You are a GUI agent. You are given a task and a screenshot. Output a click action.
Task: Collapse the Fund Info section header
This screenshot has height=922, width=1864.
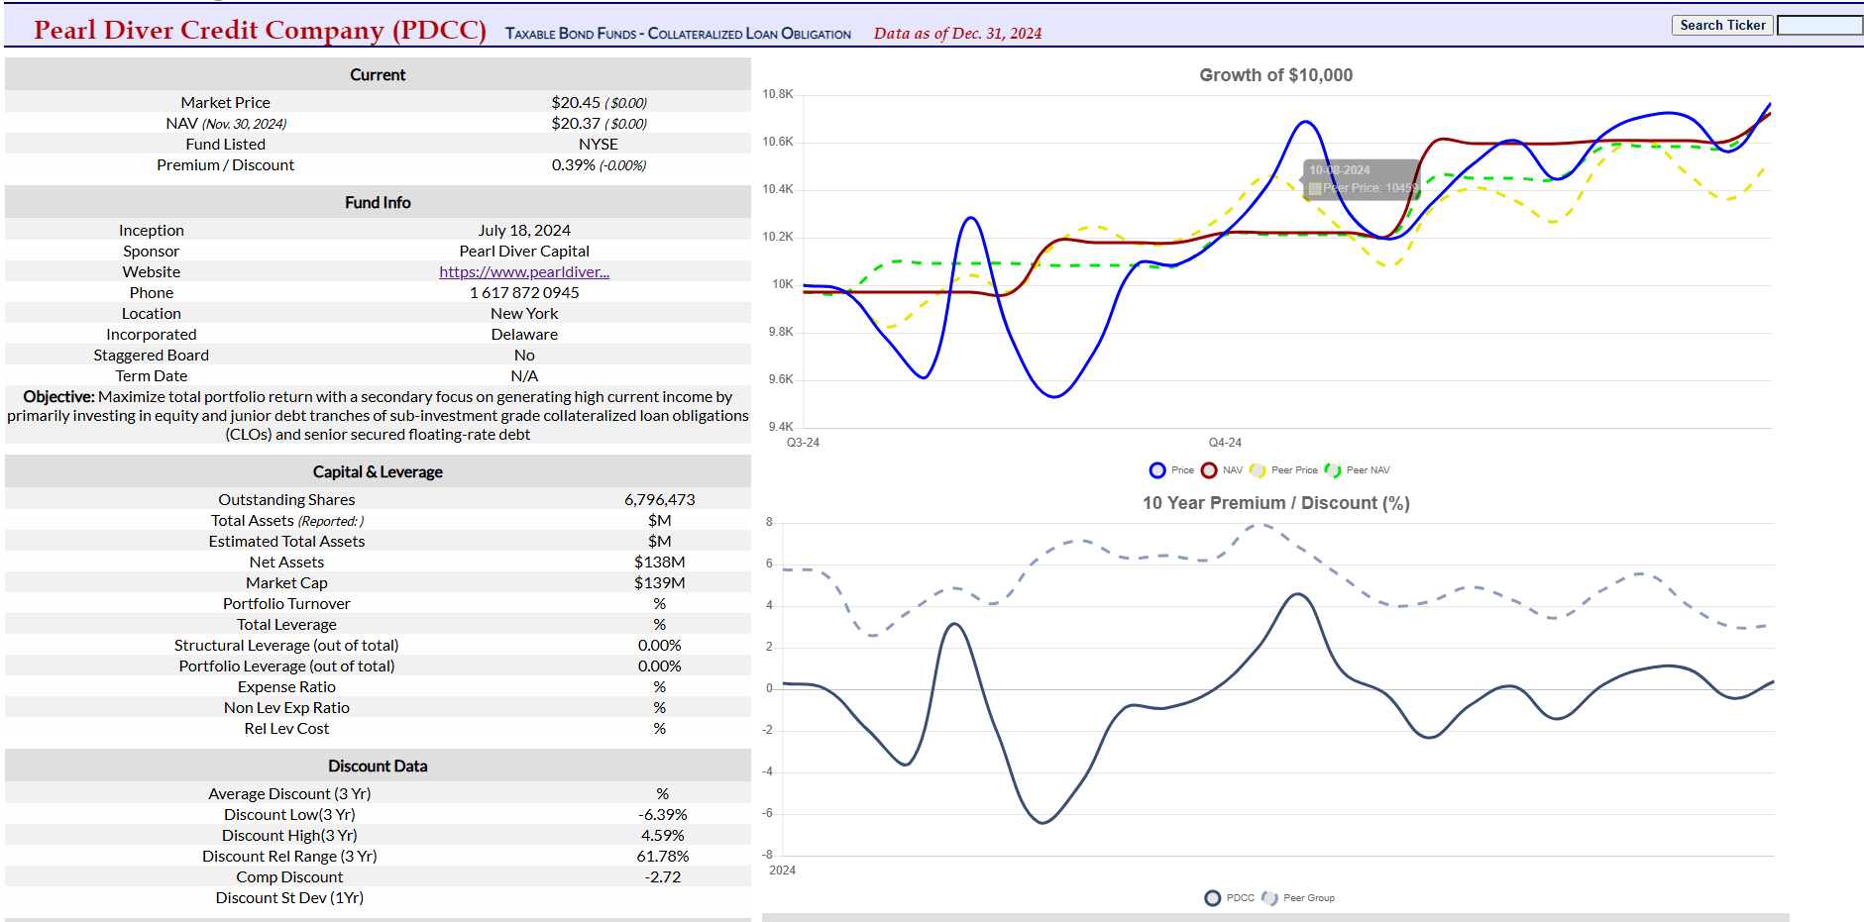(x=378, y=202)
